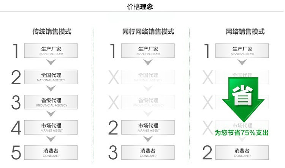
Task: Click the 网络销售模式 heading
Action: coord(245,31)
